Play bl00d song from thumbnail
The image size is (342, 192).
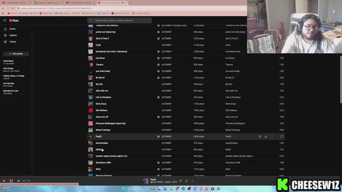91,150
